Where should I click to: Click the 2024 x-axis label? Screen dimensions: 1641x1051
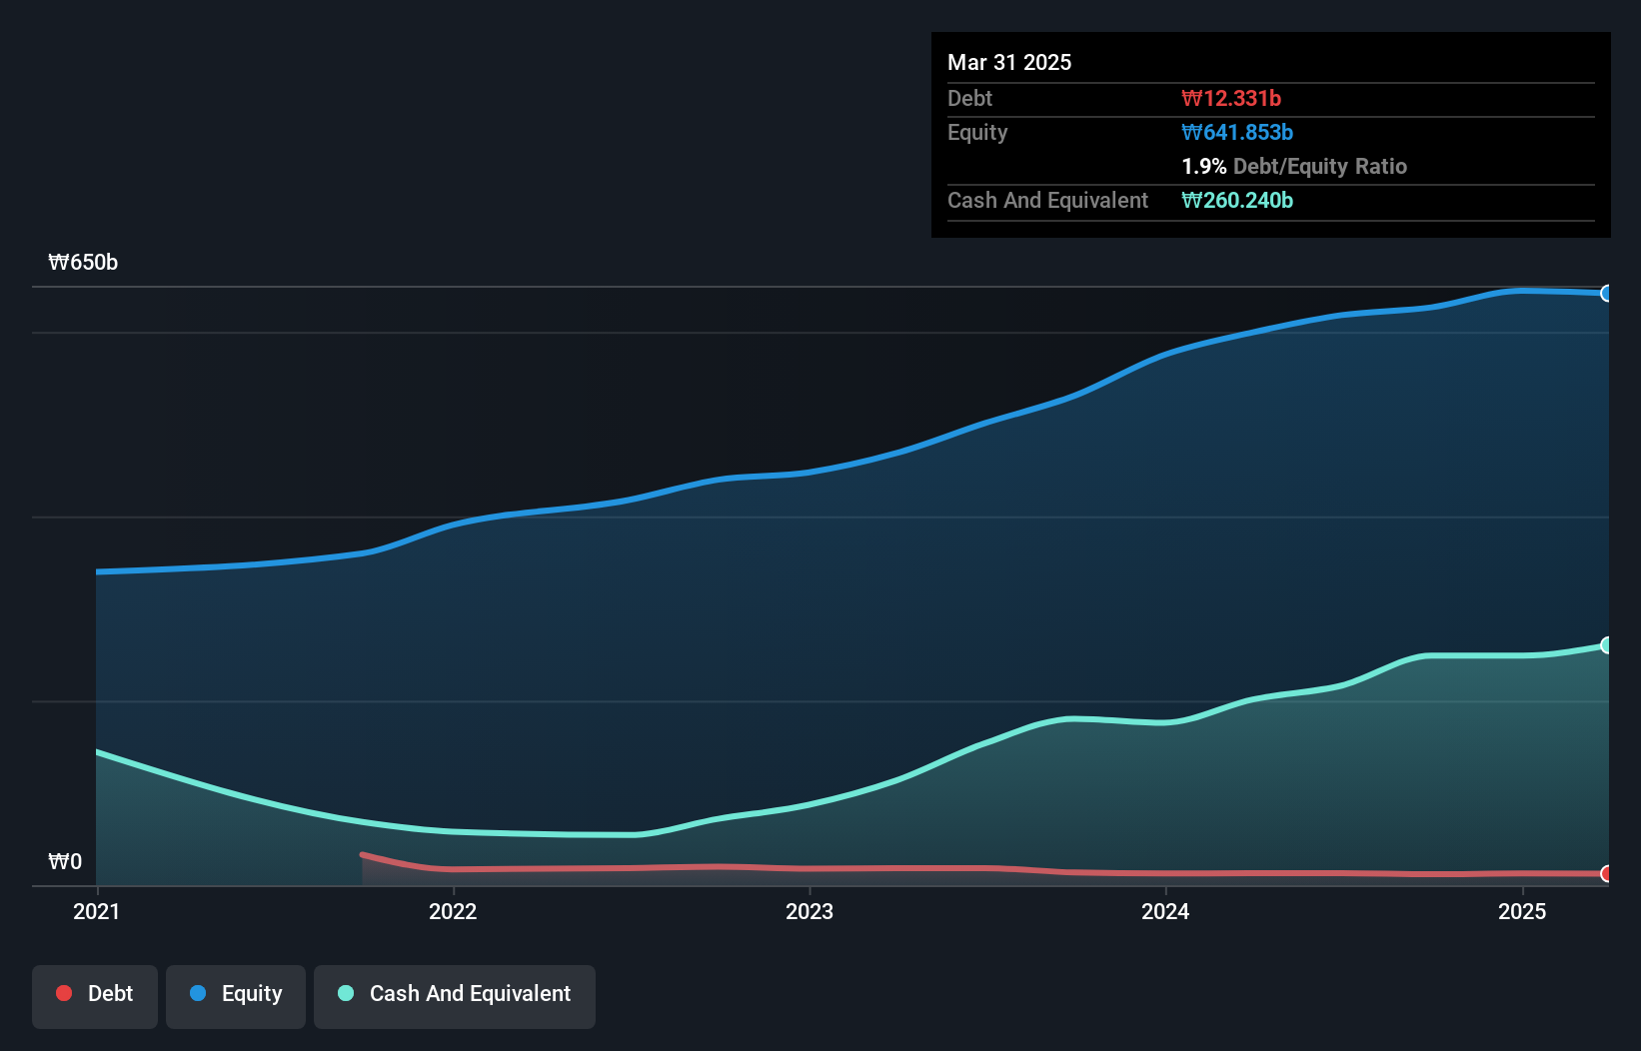click(1165, 911)
